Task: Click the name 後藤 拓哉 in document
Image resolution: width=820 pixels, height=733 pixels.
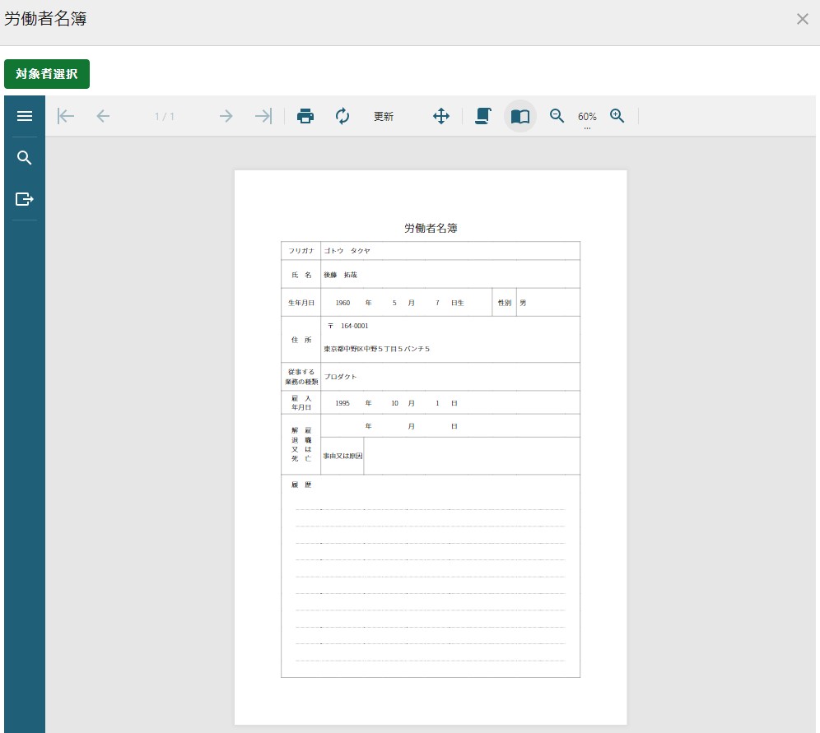Action: (x=341, y=275)
